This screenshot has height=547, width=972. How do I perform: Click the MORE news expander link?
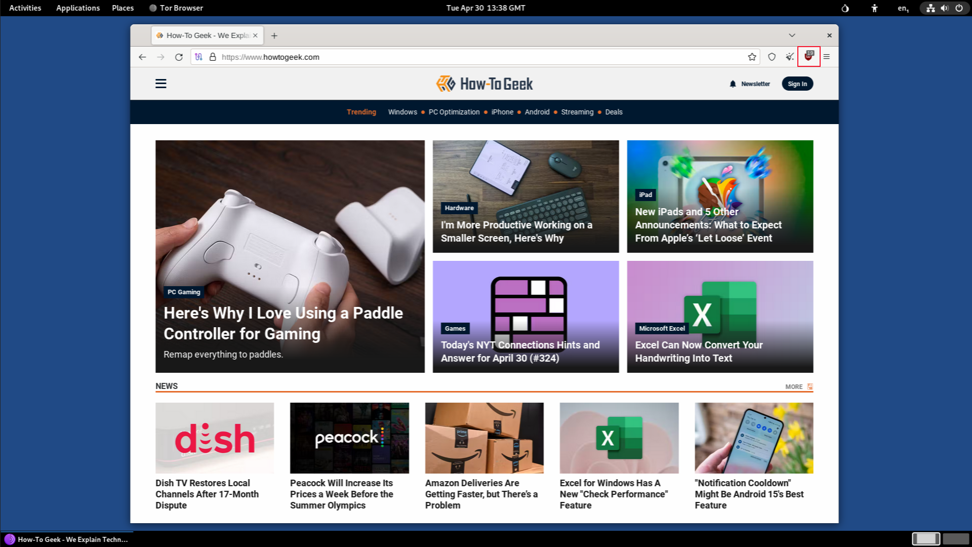[x=798, y=386]
